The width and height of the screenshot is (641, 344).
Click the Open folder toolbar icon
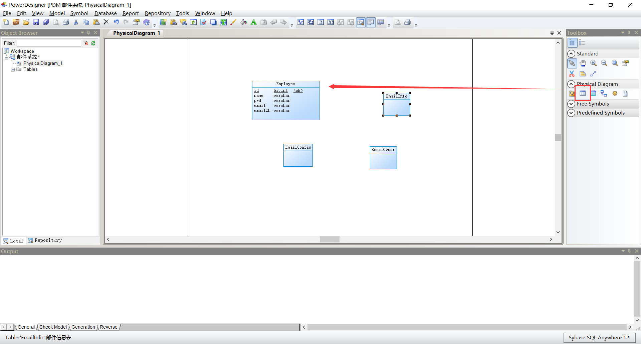[x=26, y=22]
